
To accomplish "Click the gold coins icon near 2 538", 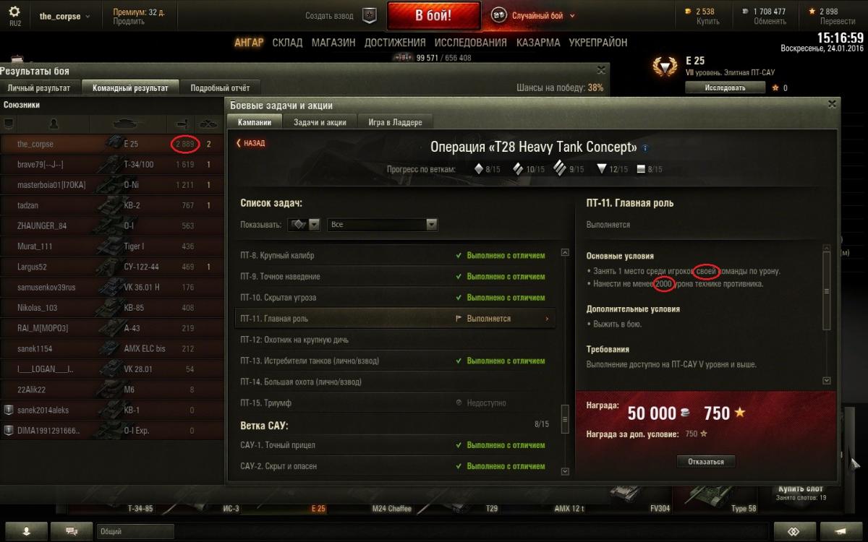I will click(x=688, y=12).
